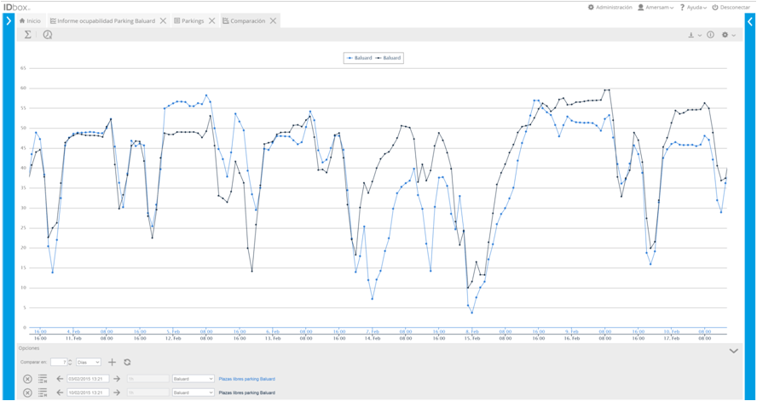Click left arrow before the 03/02/2015 date
The height and width of the screenshot is (401, 757).
[x=60, y=379]
